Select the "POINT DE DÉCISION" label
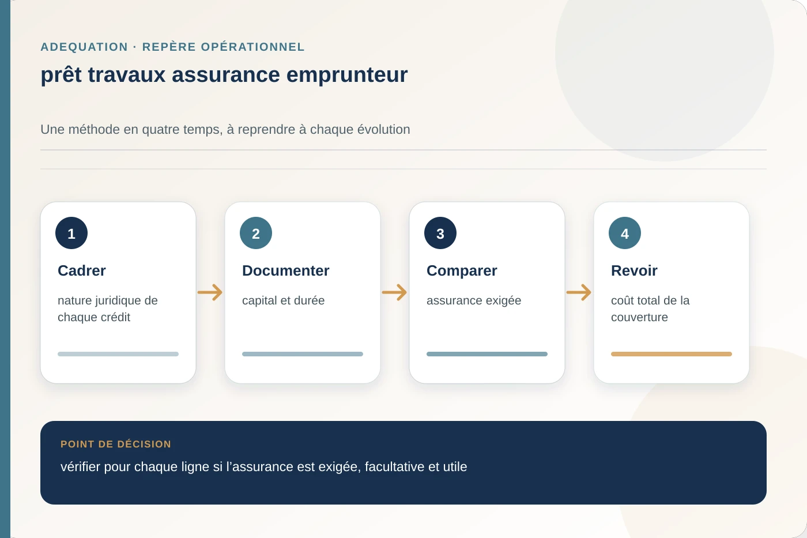 [116, 444]
